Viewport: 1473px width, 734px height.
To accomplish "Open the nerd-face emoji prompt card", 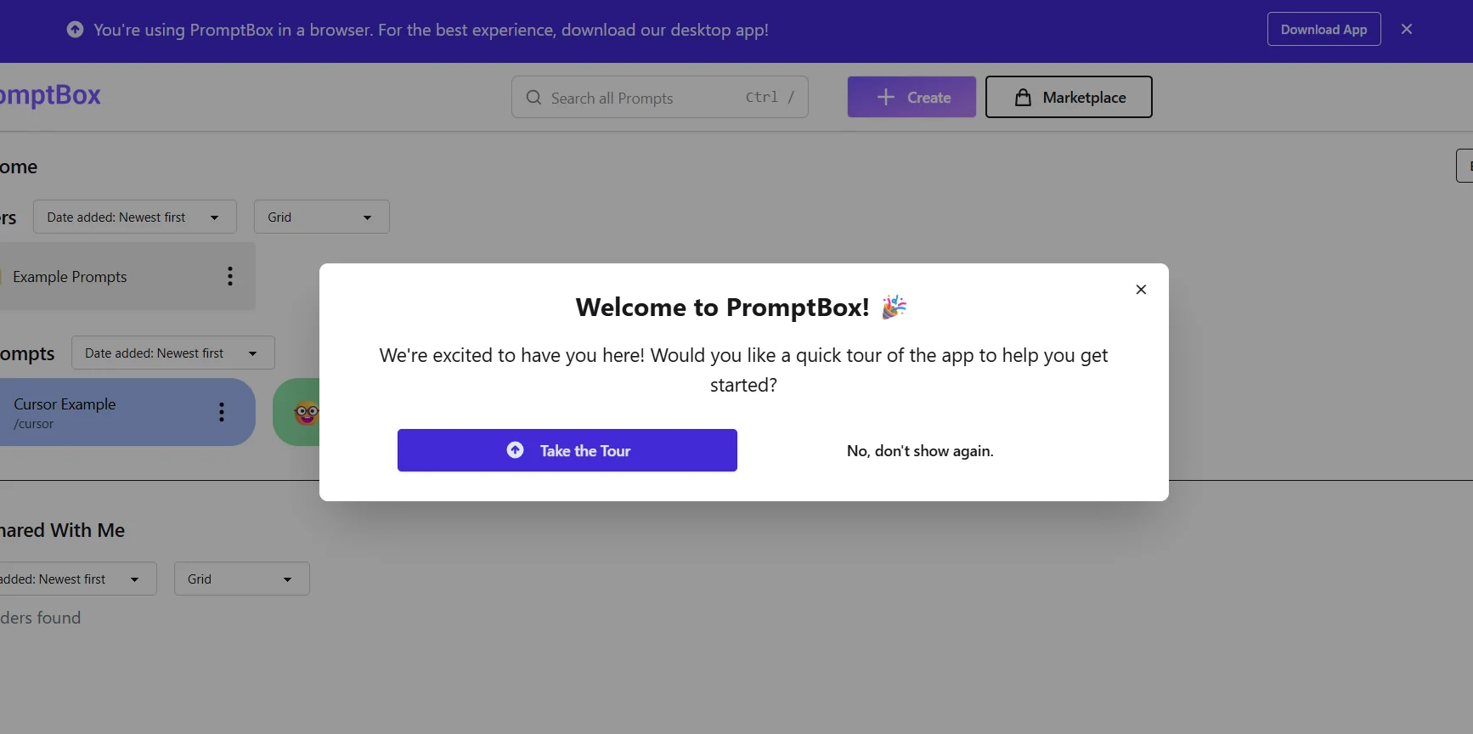I will click(306, 412).
